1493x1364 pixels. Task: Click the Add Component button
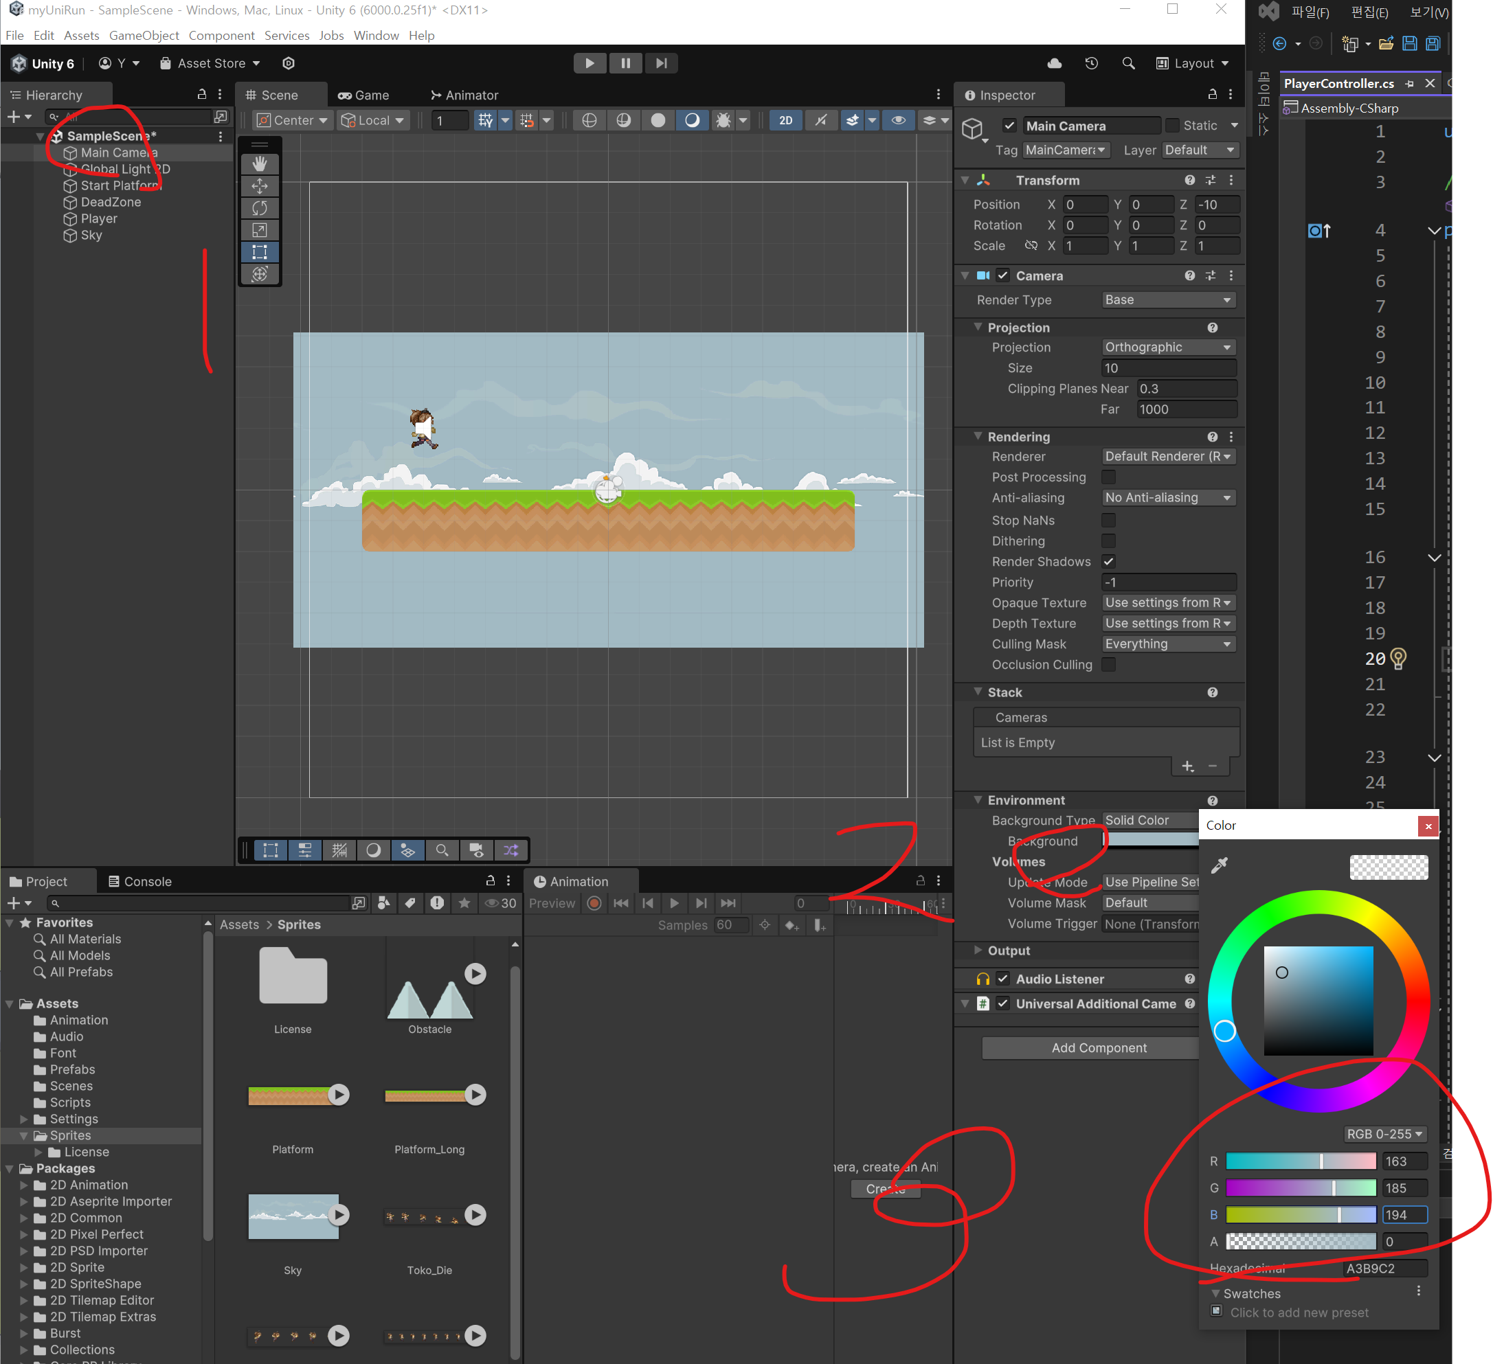pyautogui.click(x=1098, y=1047)
